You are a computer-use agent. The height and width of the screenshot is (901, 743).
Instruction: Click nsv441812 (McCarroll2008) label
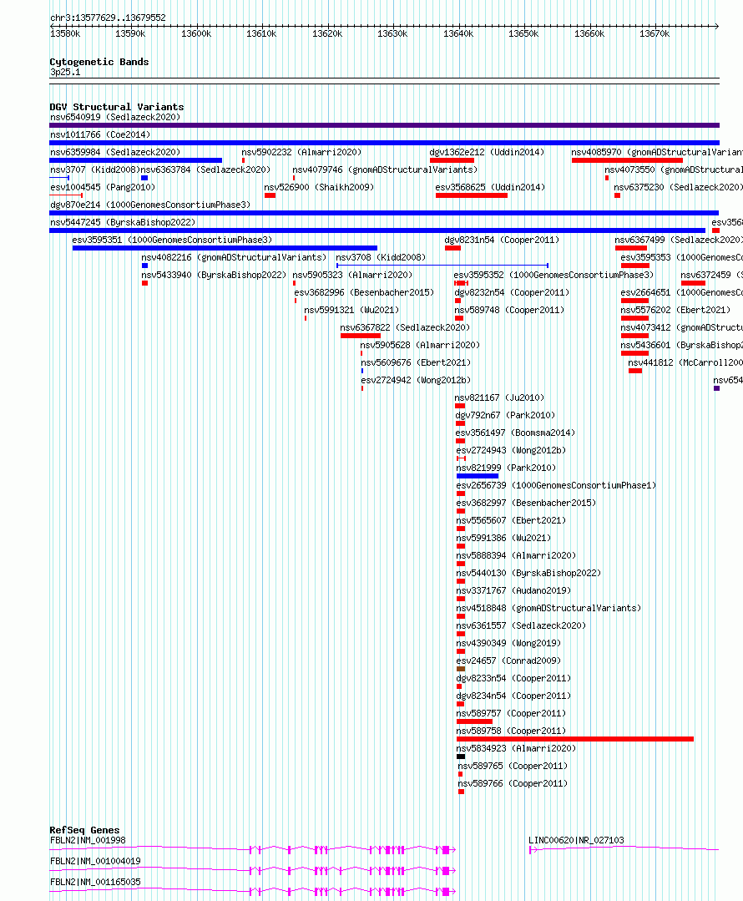685,362
